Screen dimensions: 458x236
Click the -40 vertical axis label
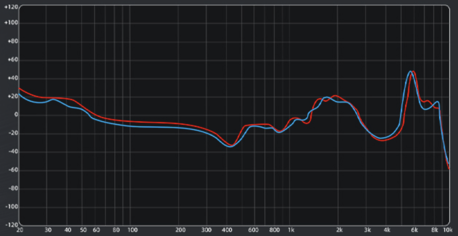tap(13, 152)
